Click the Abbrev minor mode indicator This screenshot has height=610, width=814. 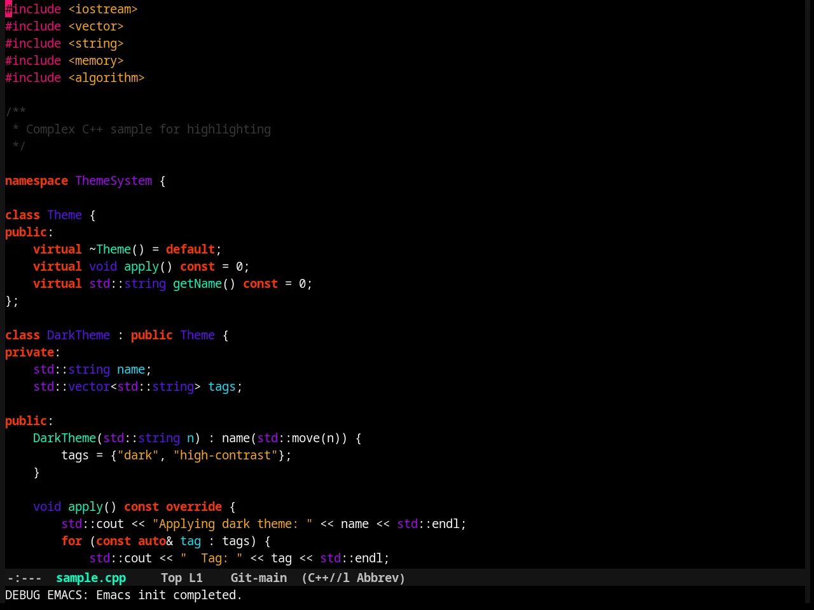[x=380, y=578]
